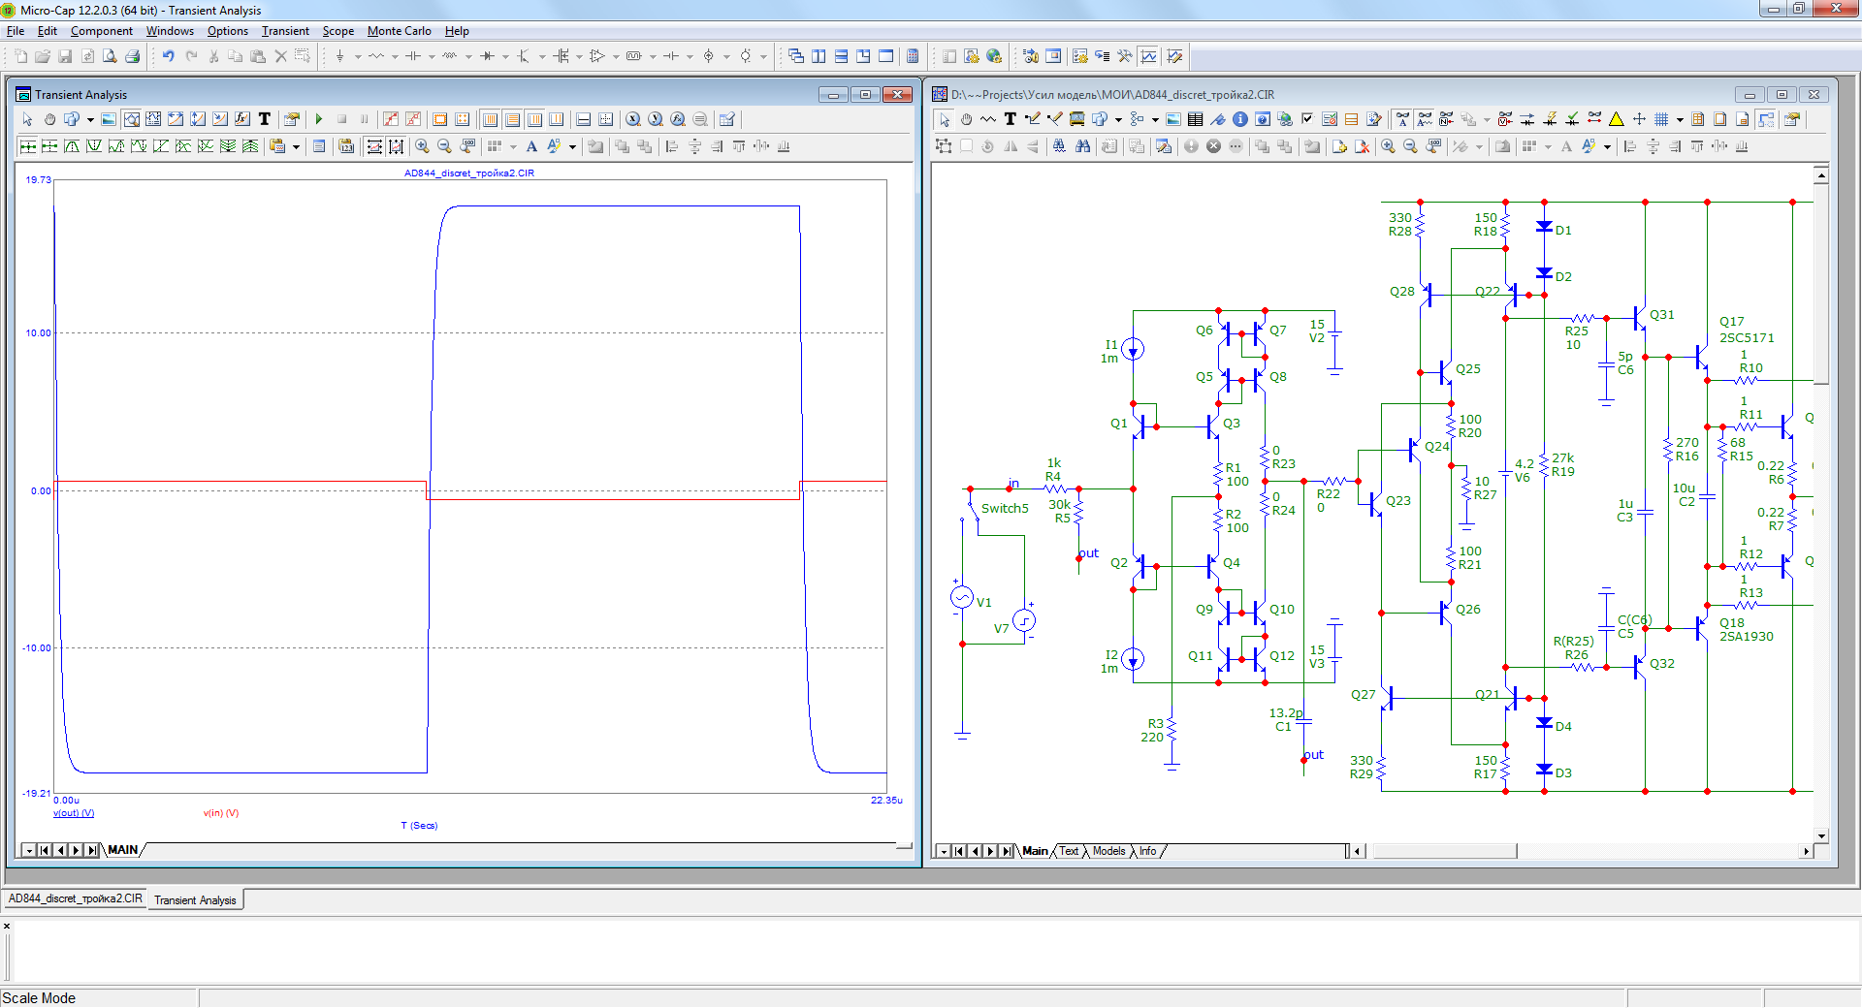The image size is (1862, 1008).
Task: Open the calculator icon in main toolbar
Action: click(x=913, y=56)
